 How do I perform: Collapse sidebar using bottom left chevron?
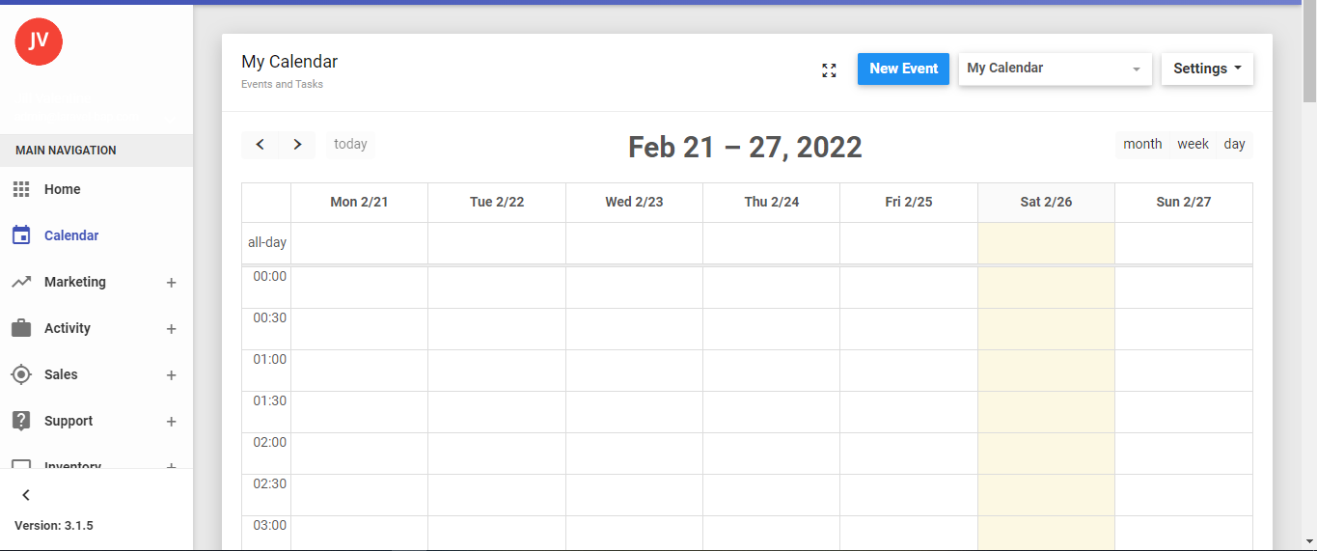(x=26, y=495)
